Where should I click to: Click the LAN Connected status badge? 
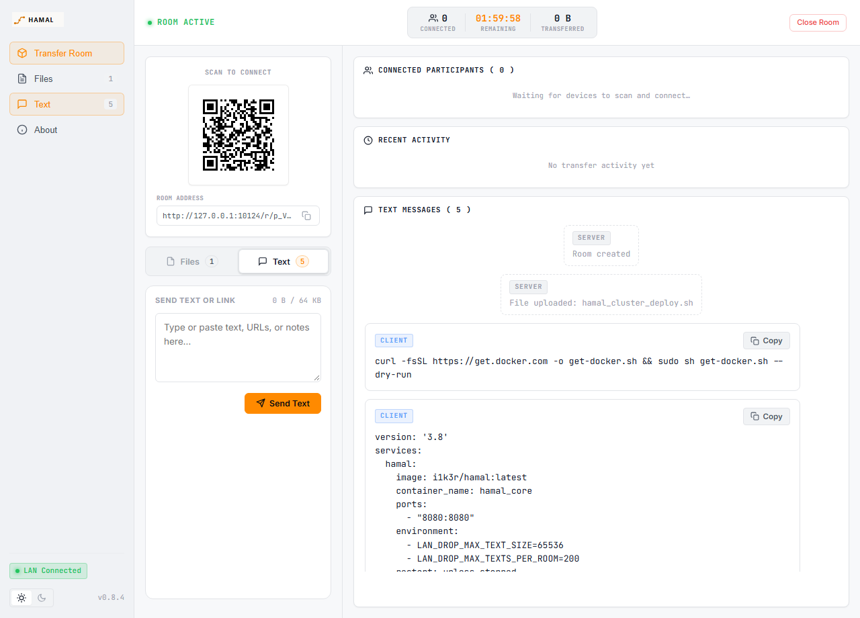pyautogui.click(x=48, y=571)
